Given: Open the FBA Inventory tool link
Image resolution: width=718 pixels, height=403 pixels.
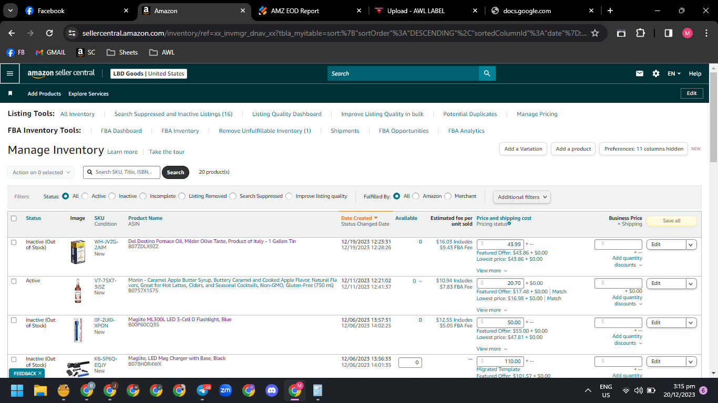Looking at the screenshot, I should click(180, 131).
